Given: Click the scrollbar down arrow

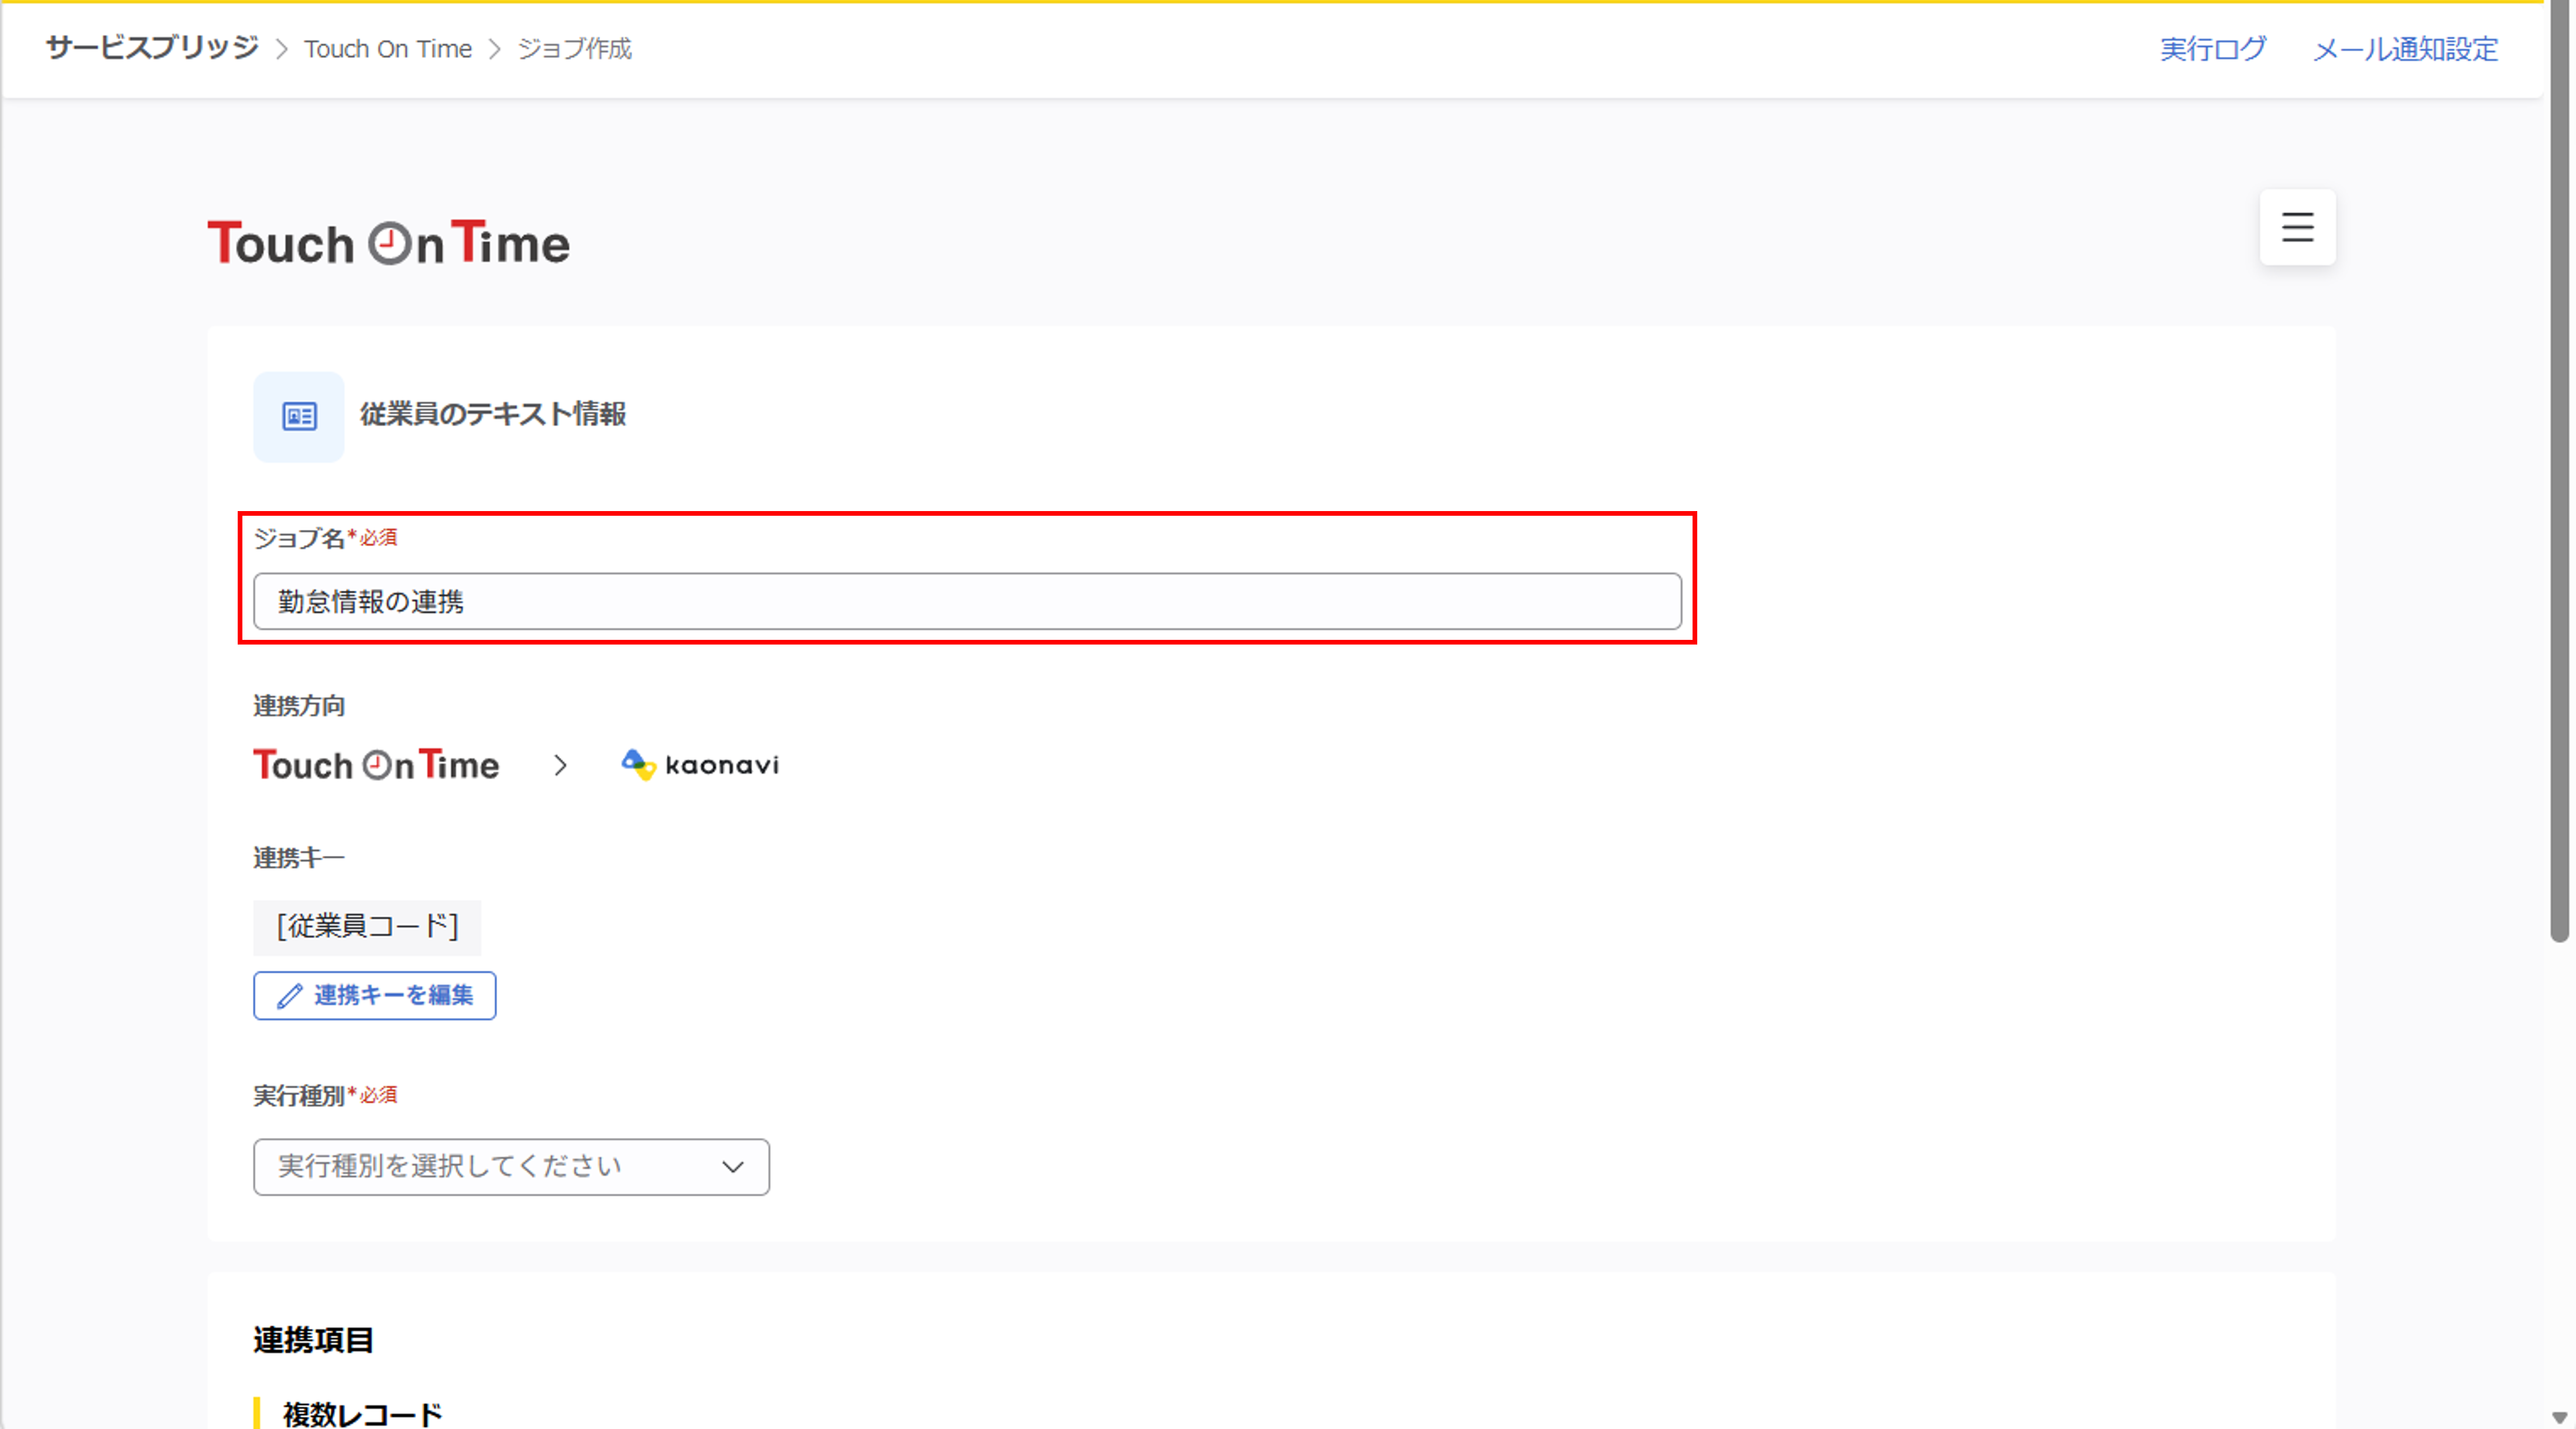Looking at the screenshot, I should pyautogui.click(x=2560, y=1418).
